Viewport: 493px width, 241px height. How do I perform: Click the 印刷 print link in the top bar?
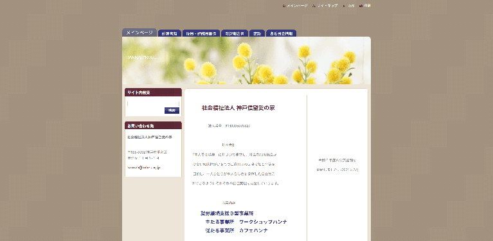click(x=365, y=6)
